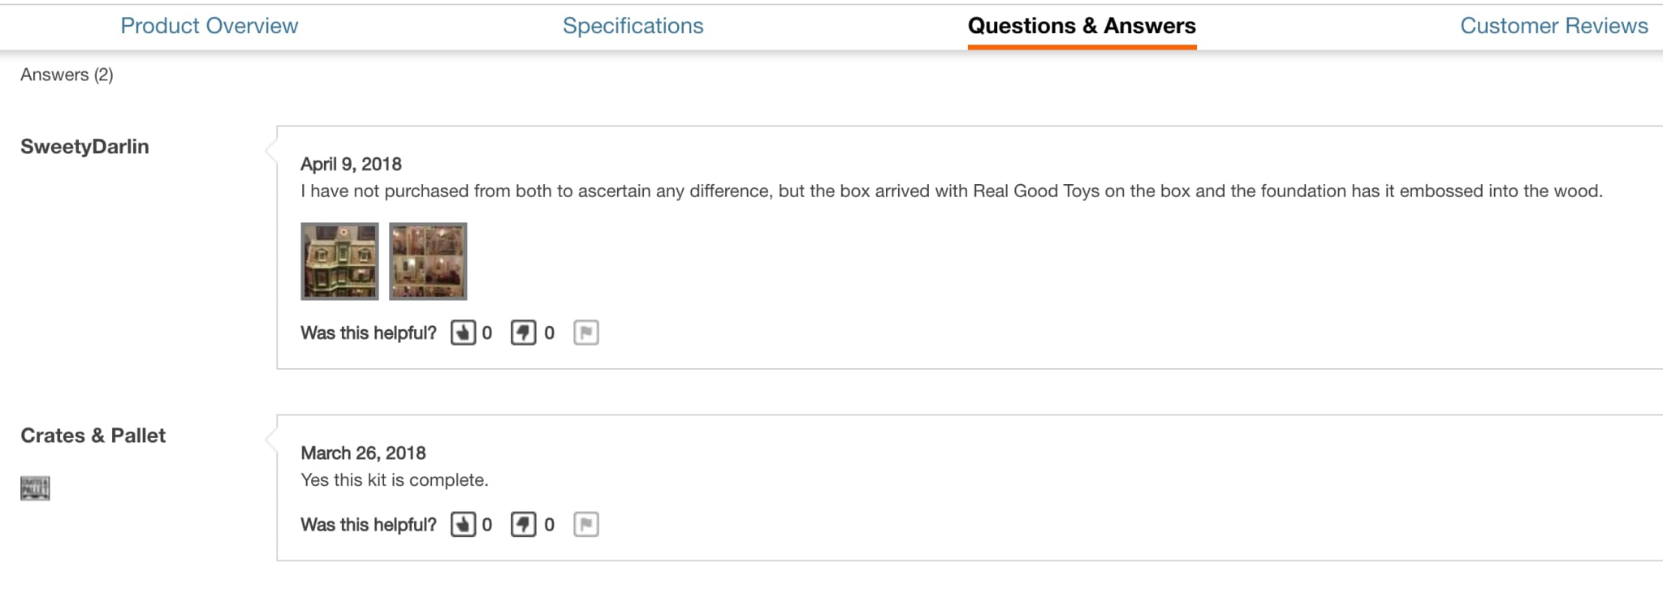
Task: View the Crates & Pallet profile name
Action: (93, 436)
